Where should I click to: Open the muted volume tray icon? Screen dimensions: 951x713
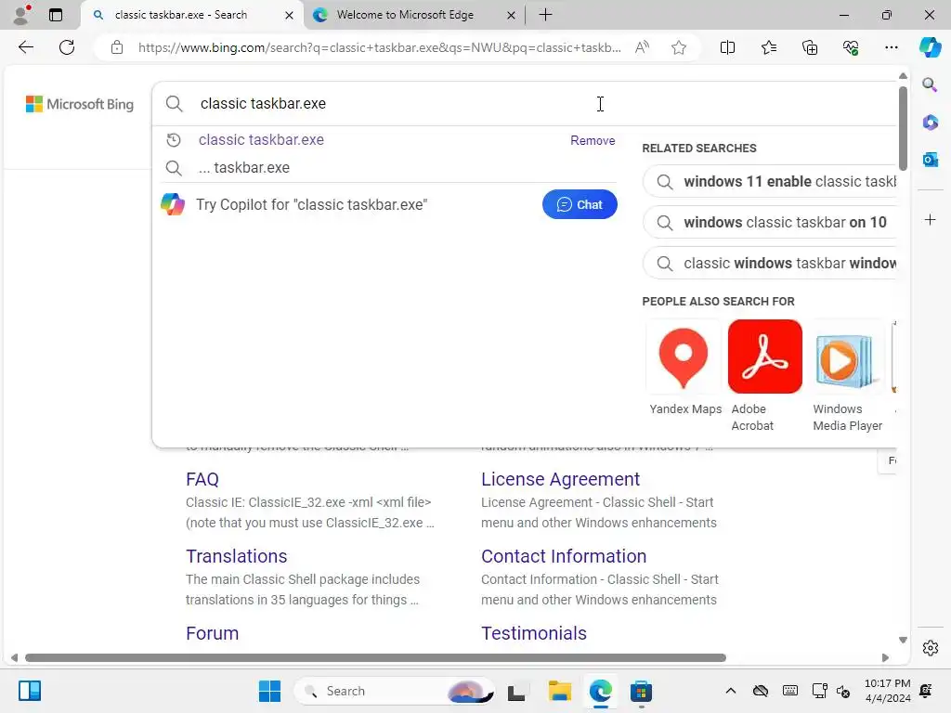coord(843,691)
